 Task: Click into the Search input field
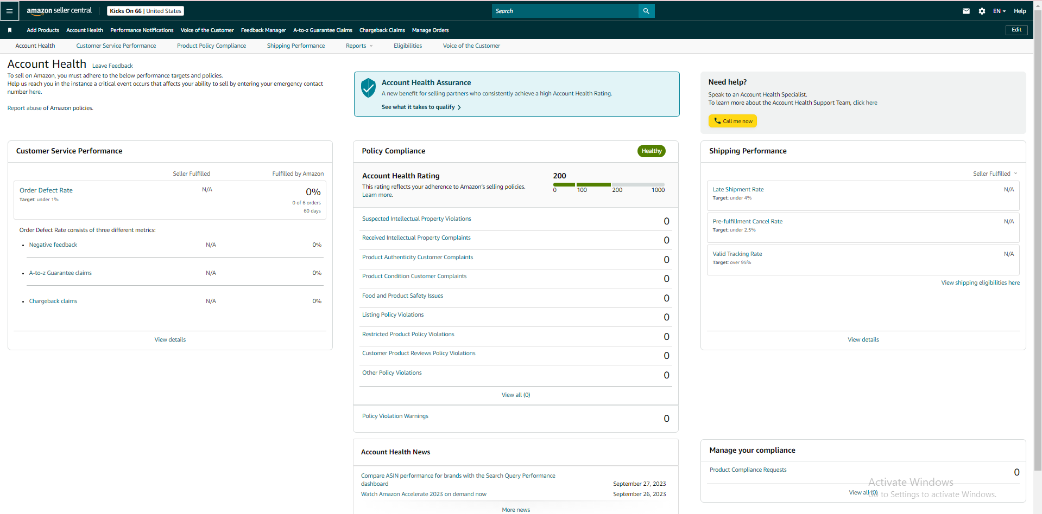click(565, 11)
